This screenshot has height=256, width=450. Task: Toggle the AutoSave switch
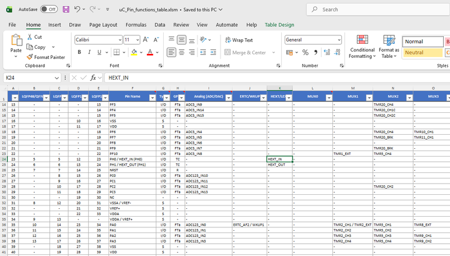pos(49,9)
